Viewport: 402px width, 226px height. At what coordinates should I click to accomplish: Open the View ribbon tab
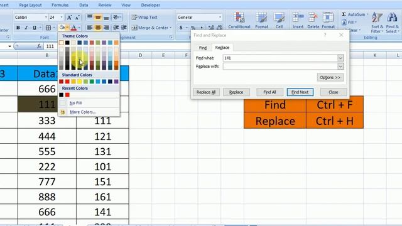tap(126, 5)
